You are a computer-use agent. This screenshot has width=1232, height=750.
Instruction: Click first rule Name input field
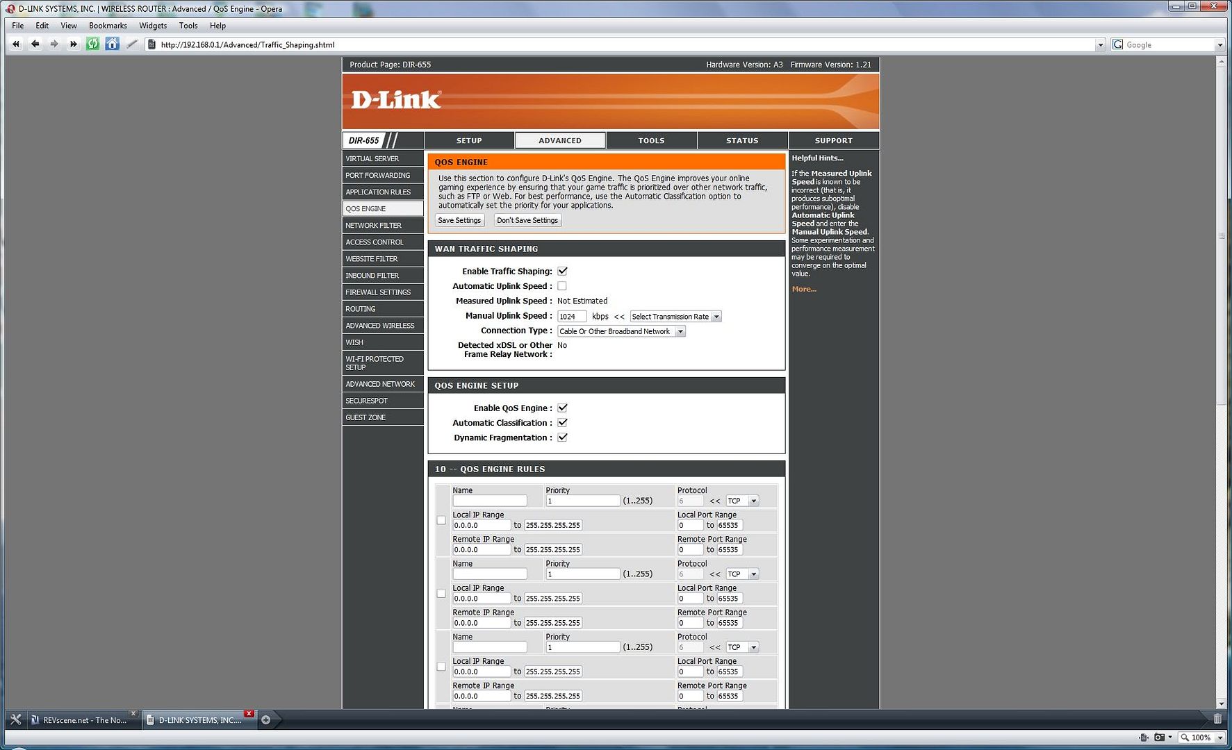490,501
